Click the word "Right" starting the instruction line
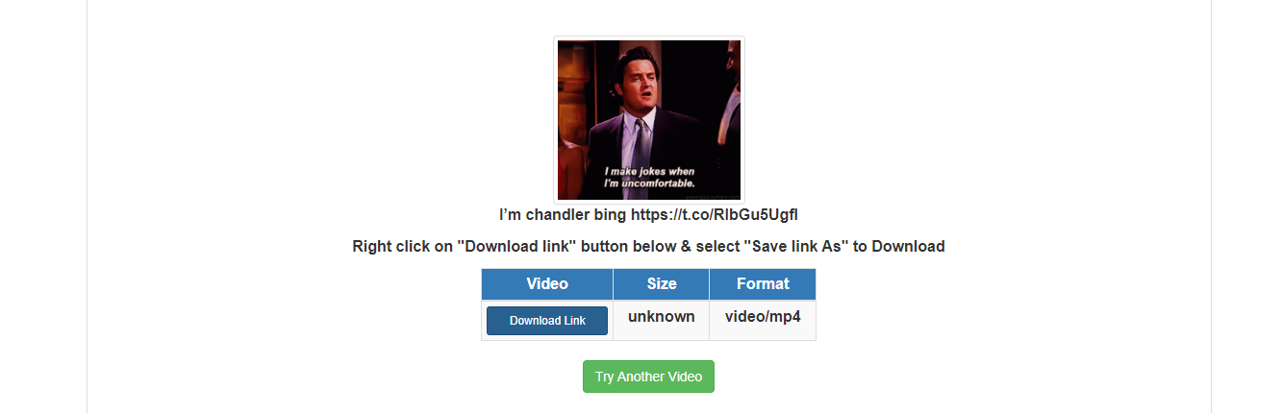1282x413 pixels. pyautogui.click(x=372, y=247)
